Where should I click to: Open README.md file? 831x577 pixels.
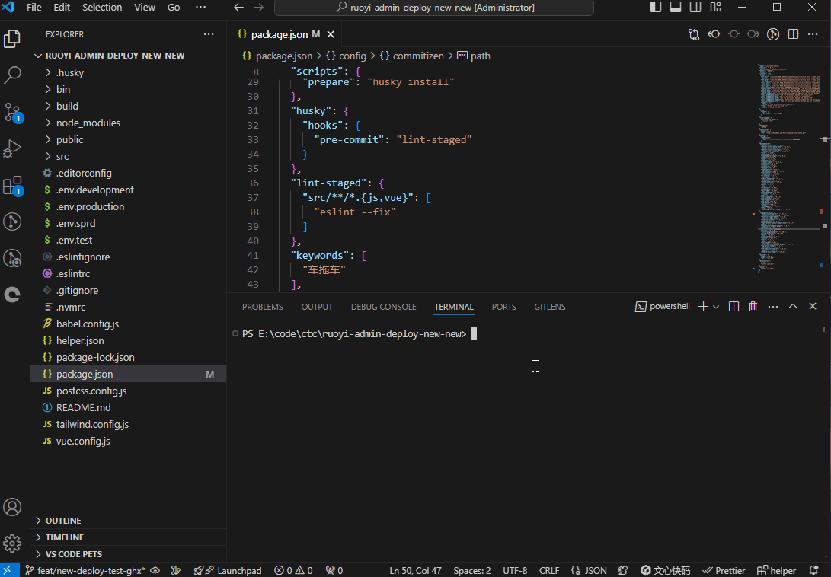tap(129, 408)
